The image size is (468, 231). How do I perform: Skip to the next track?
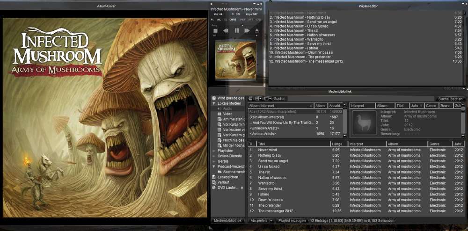click(x=247, y=30)
